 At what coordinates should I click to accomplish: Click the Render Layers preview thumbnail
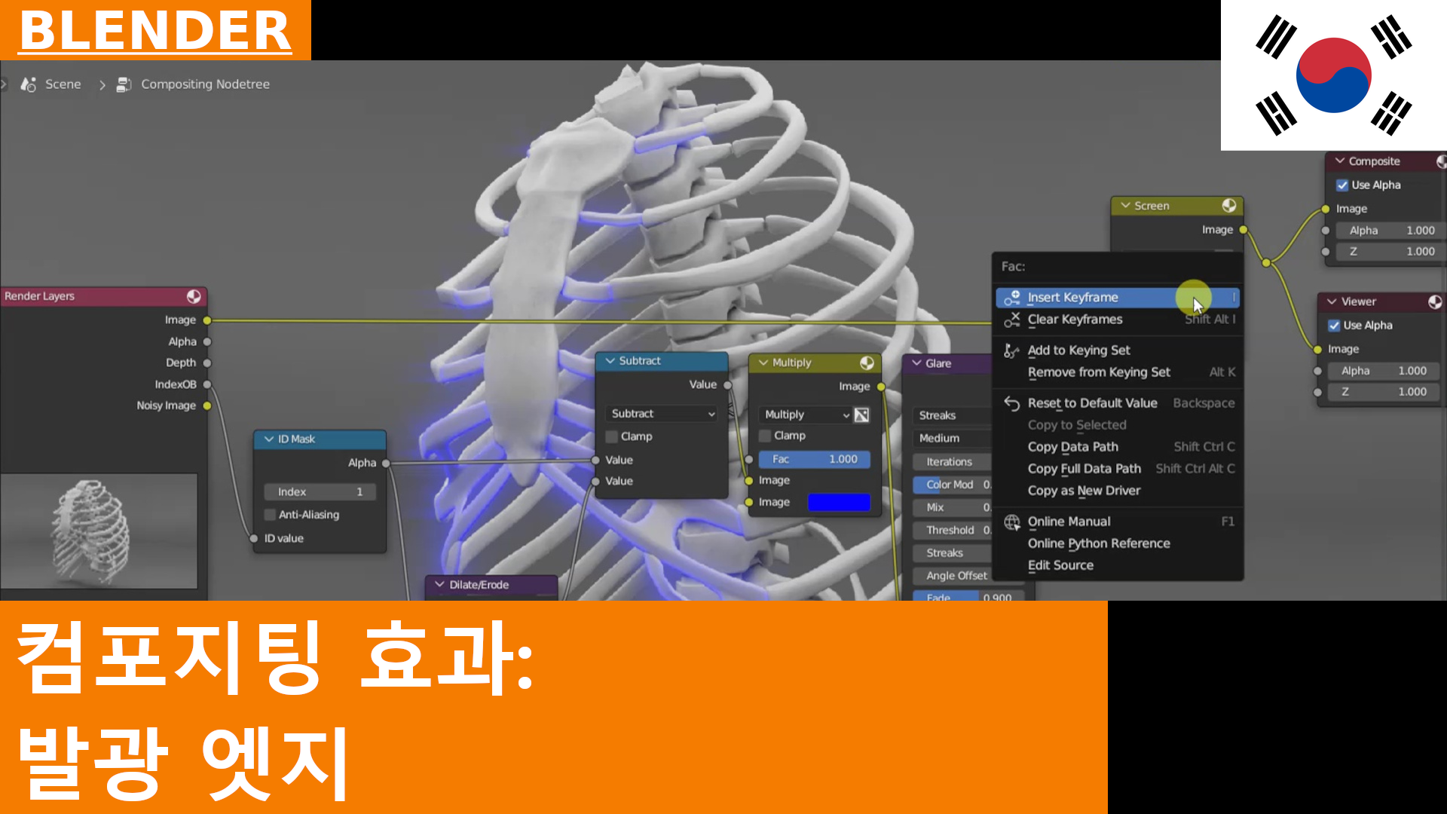(99, 531)
